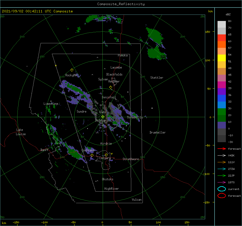242x226 pixels.
Task: Click the cyan 27ZW arrow legend icon
Action: tap(222, 169)
